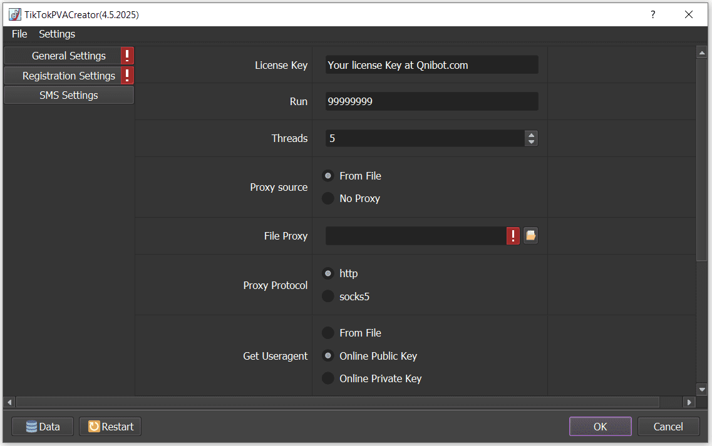Click the Restart button
This screenshot has width=712, height=446.
click(x=110, y=427)
